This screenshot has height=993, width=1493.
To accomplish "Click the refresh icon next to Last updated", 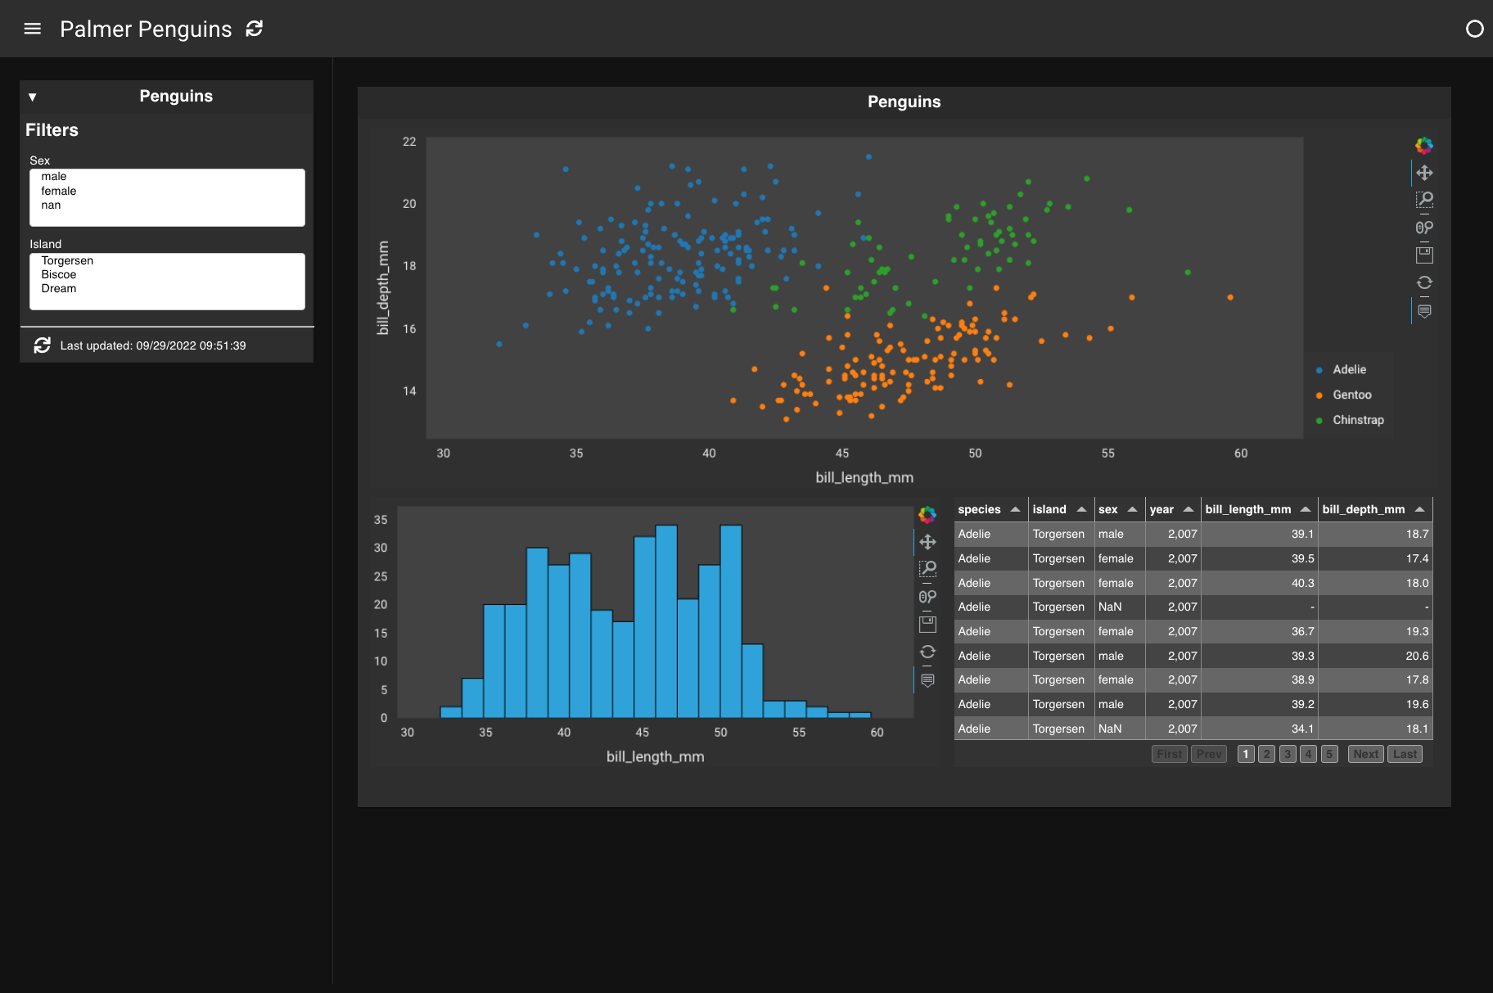I will click(x=42, y=345).
